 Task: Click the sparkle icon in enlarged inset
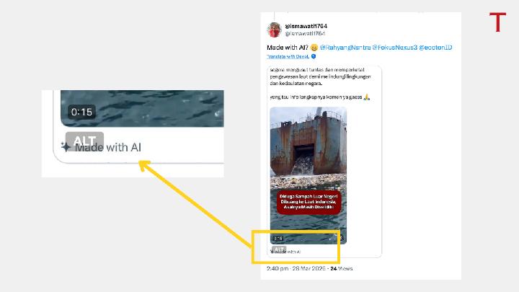click(x=66, y=146)
